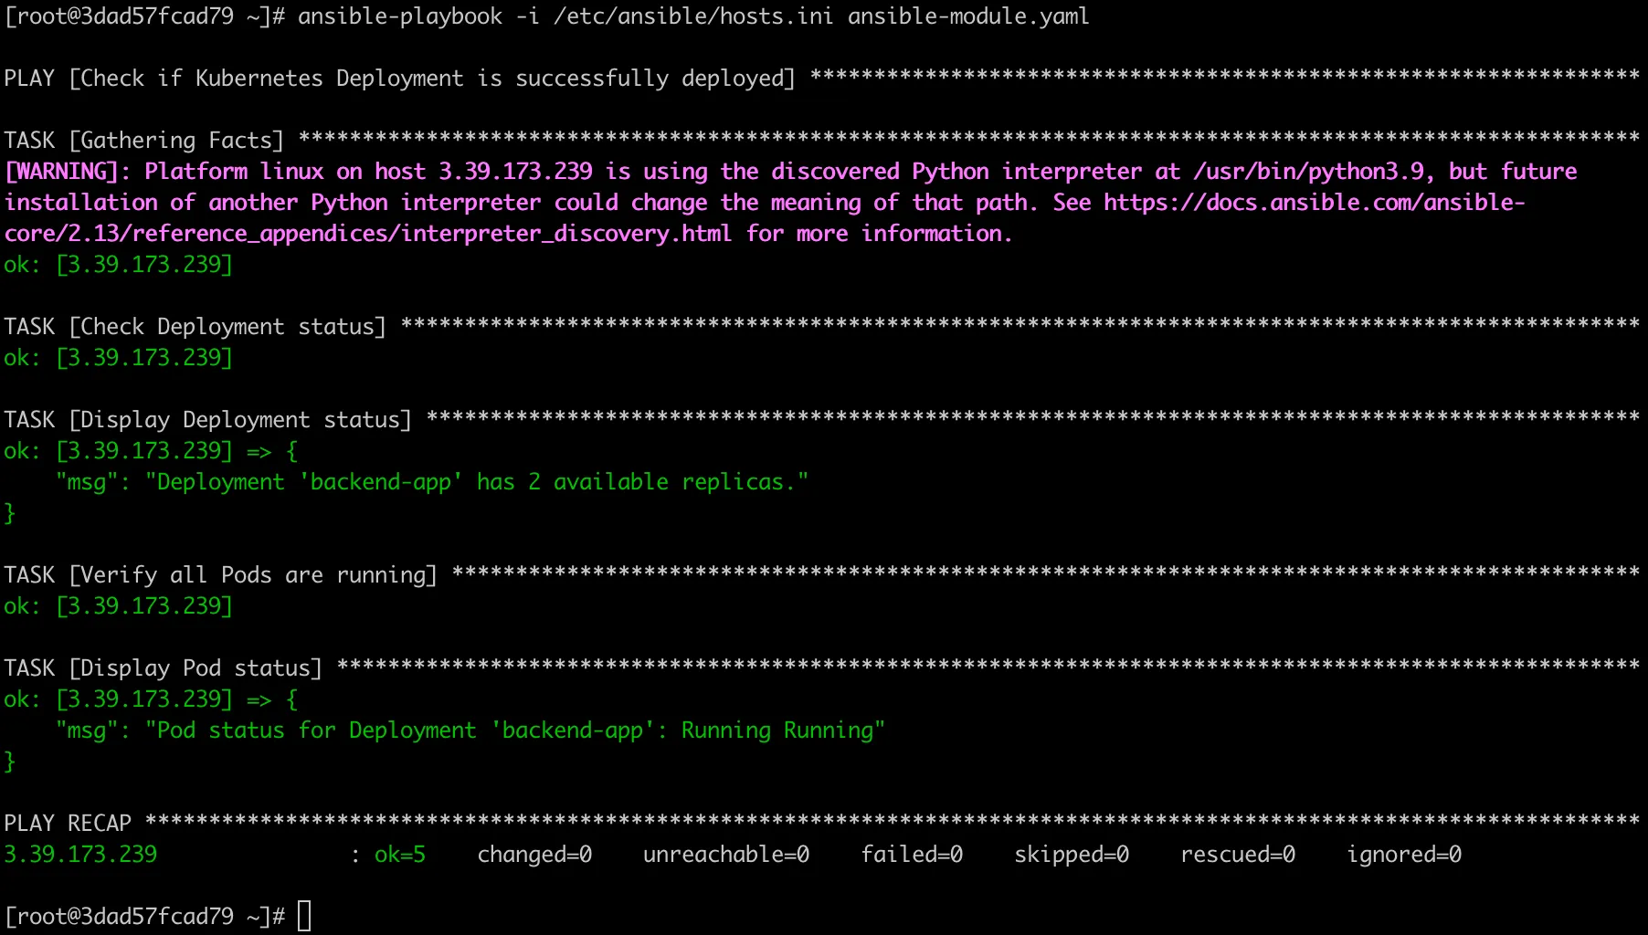The width and height of the screenshot is (1648, 935).
Task: Click the TASK [Display Pod status] header
Action: [x=164, y=668]
